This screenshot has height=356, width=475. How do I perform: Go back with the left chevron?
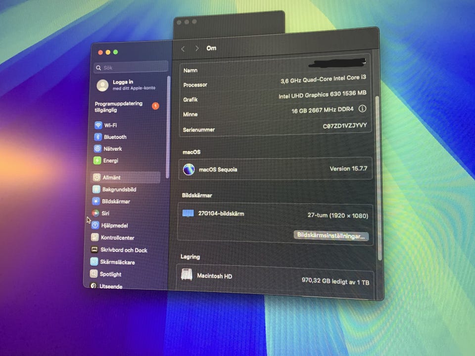tap(183, 49)
